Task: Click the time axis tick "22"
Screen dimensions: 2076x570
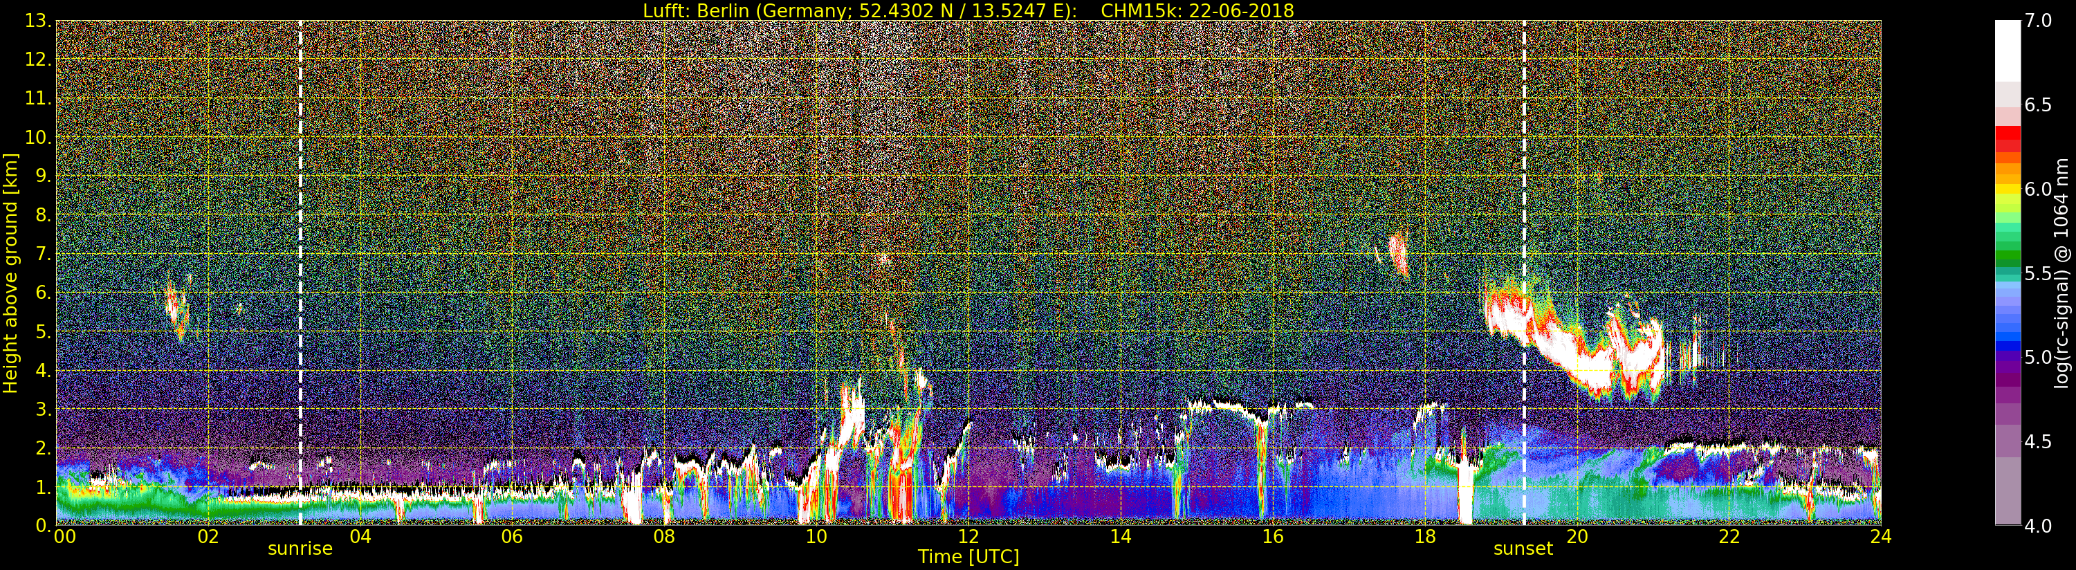Action: point(1729,536)
